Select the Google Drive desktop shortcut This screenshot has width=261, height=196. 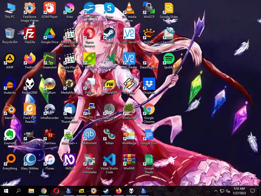click(50, 36)
